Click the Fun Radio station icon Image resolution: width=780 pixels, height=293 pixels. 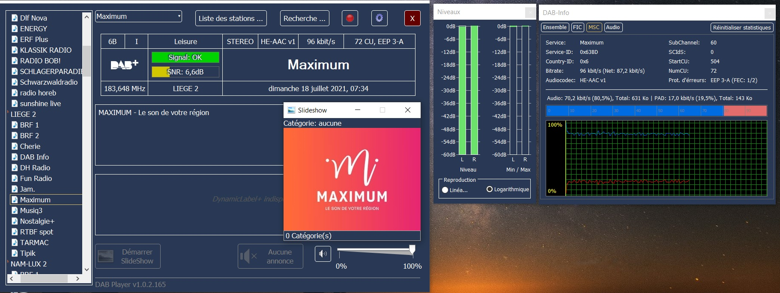pyautogui.click(x=14, y=178)
